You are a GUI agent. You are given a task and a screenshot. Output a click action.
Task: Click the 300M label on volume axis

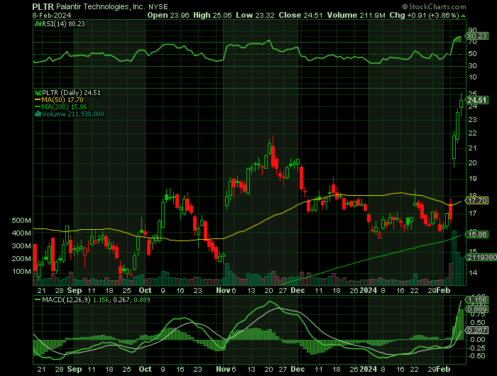[x=21, y=246]
